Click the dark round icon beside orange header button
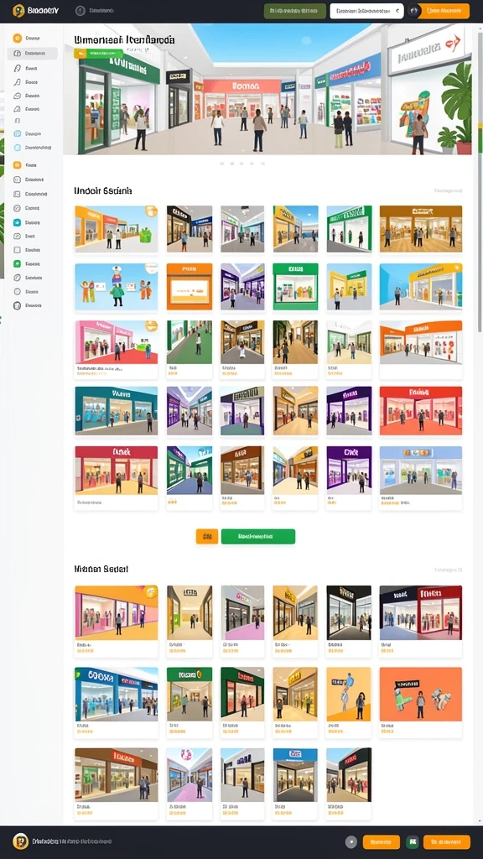 [x=413, y=11]
